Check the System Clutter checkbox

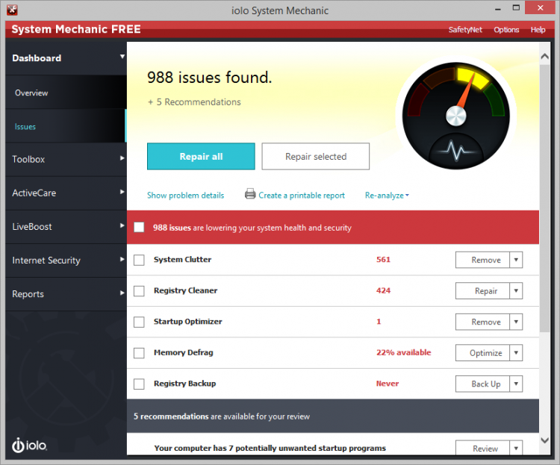139,260
